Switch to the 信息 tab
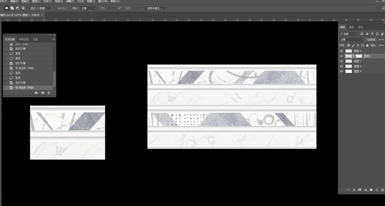Screen dimensions: 385x206 (36, 39)
